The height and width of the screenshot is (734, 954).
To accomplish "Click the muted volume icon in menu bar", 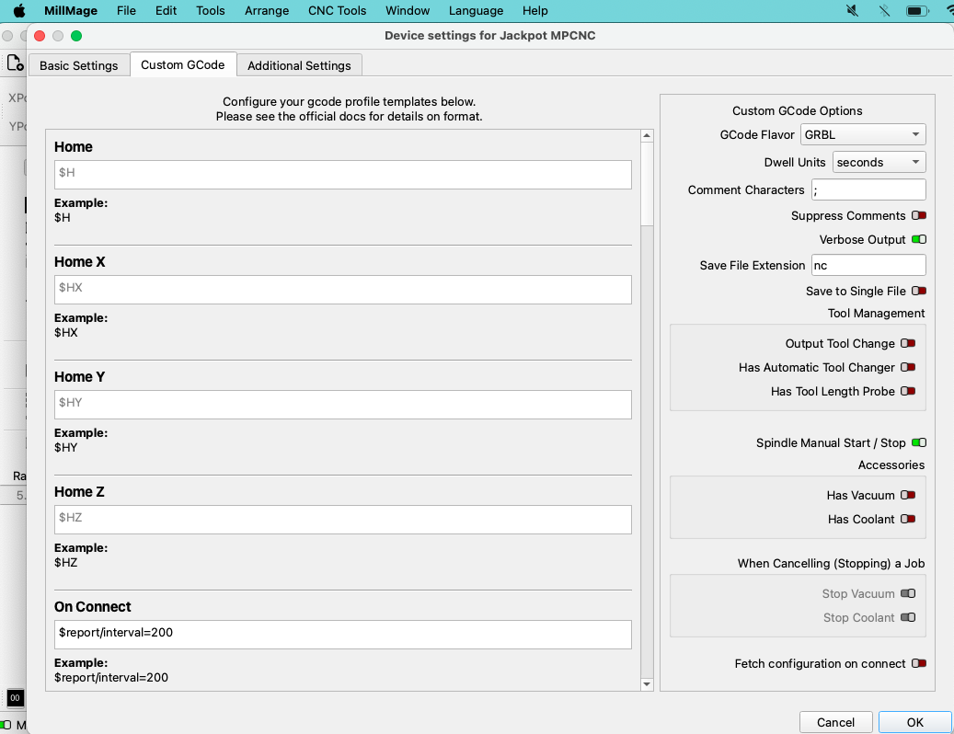I will pos(853,11).
